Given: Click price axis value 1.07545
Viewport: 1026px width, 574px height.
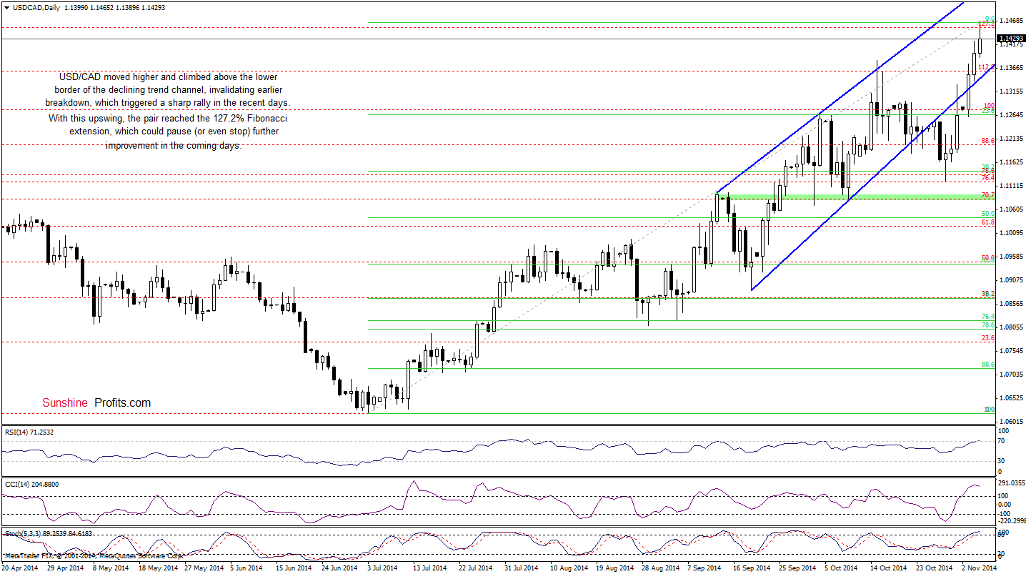Looking at the screenshot, I should pyautogui.click(x=1010, y=351).
